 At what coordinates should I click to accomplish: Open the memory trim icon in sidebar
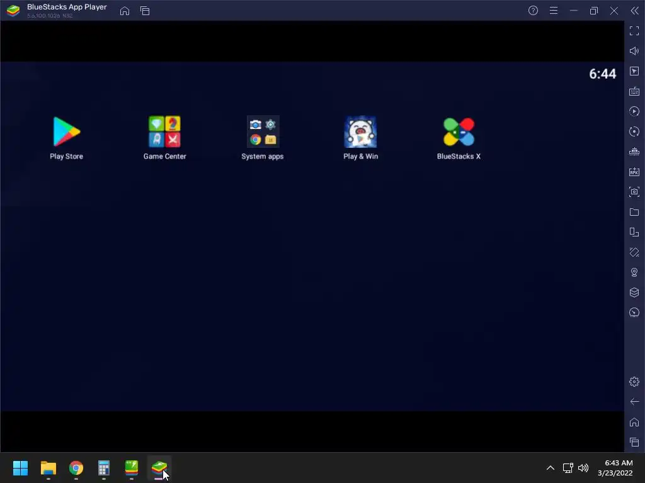[634, 152]
